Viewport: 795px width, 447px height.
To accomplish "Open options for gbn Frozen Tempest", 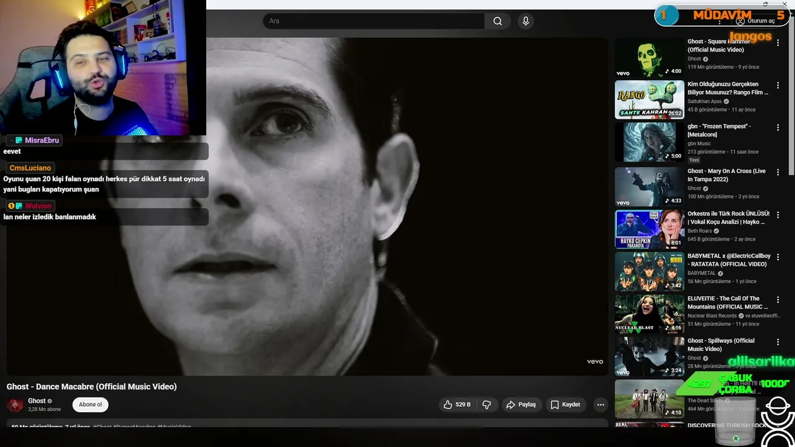I will [778, 127].
